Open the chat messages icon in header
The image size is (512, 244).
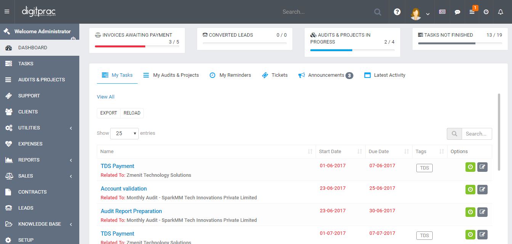(457, 12)
